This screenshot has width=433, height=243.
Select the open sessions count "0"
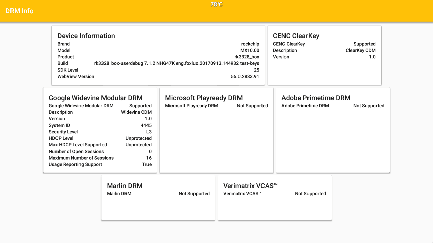[x=150, y=151]
